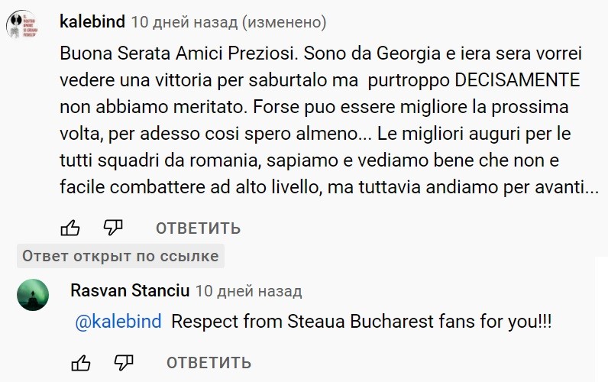608x382 pixels.
Task: Click the 'Ответ открыт по ссылке' badge
Action: pos(121,256)
